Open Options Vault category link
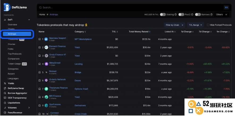This screenshot has width=235, height=116. click(81, 89)
